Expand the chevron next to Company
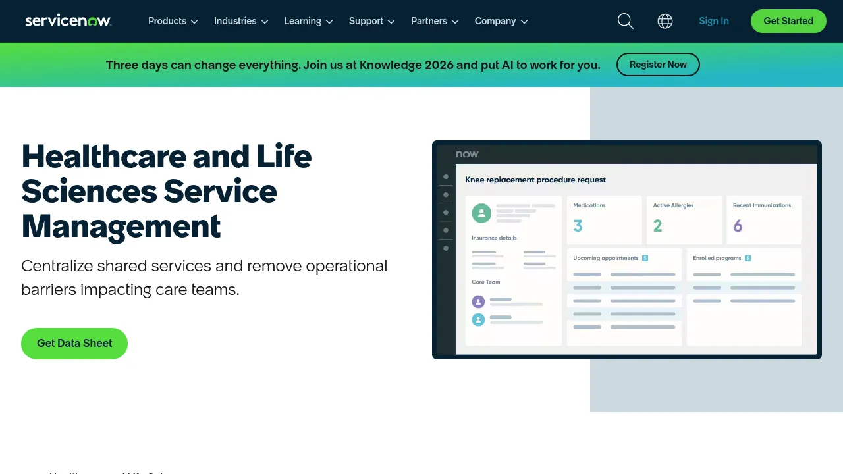 pos(524,22)
